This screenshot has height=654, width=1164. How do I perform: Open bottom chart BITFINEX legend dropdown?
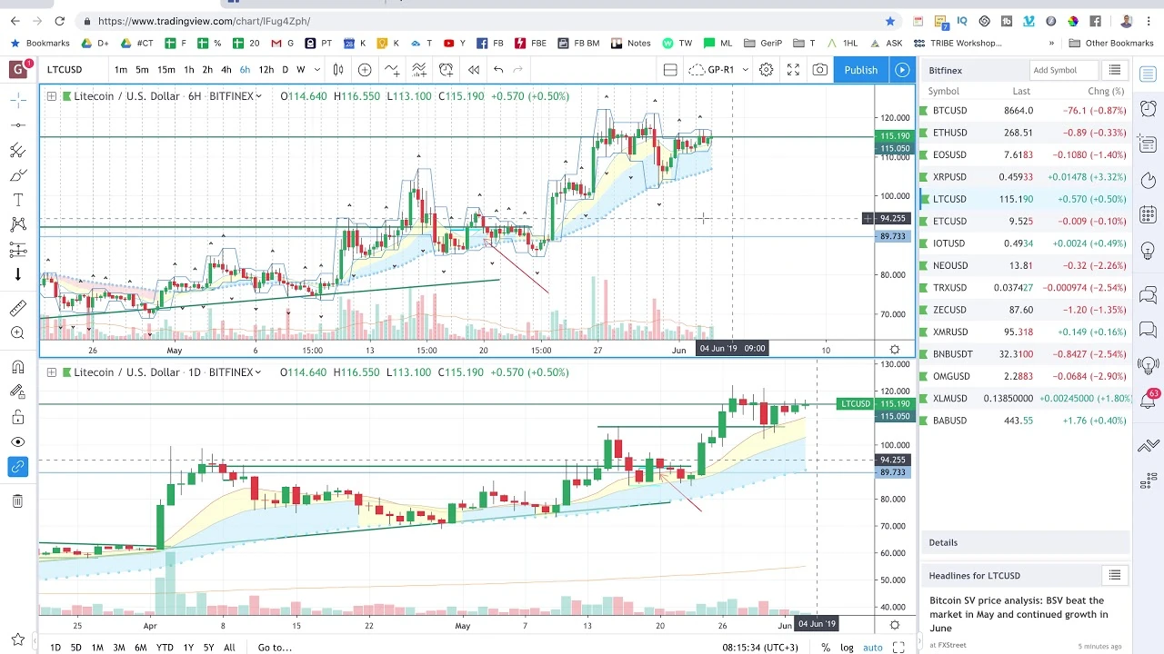[x=259, y=372]
